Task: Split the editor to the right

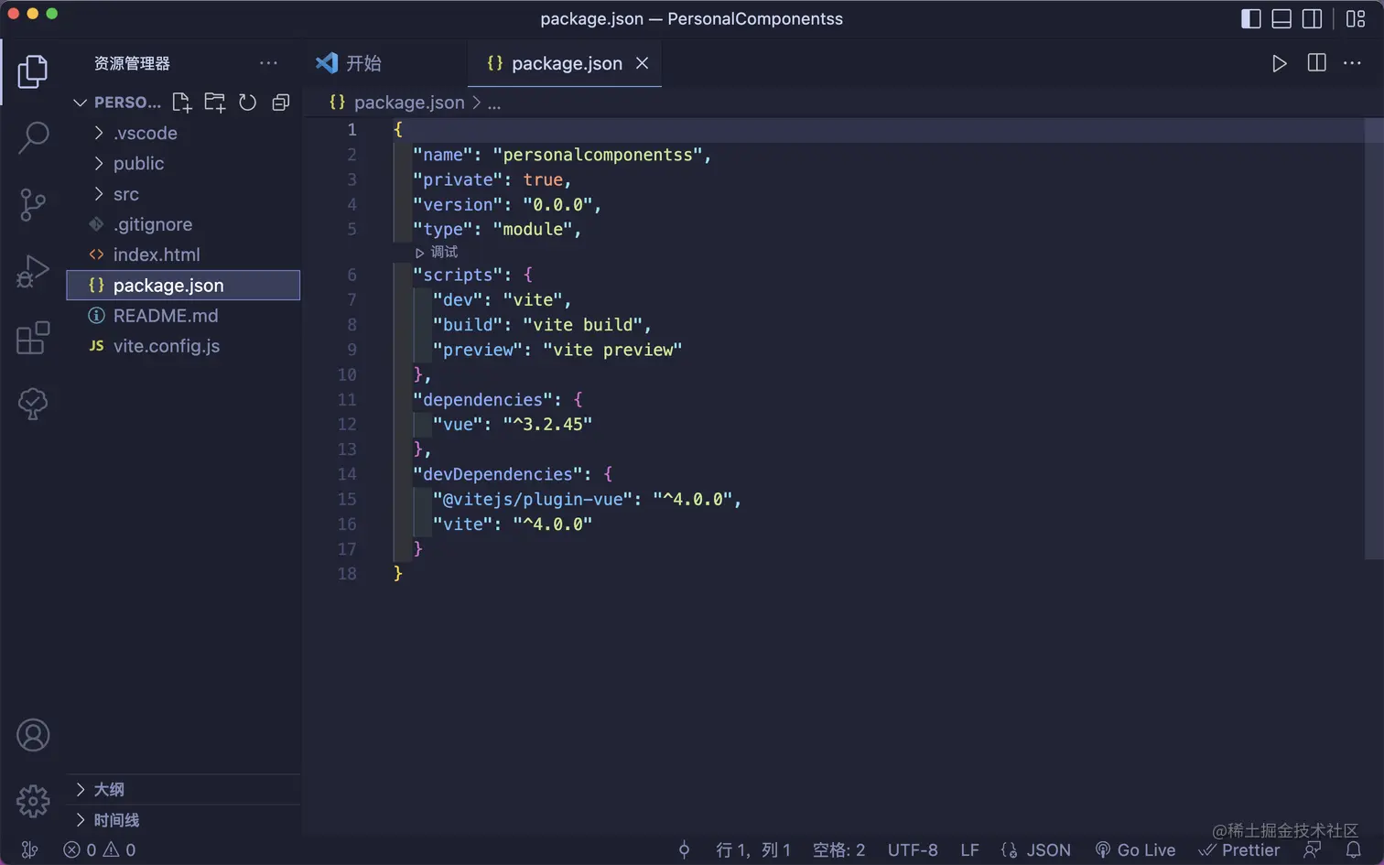Action: pos(1316,62)
